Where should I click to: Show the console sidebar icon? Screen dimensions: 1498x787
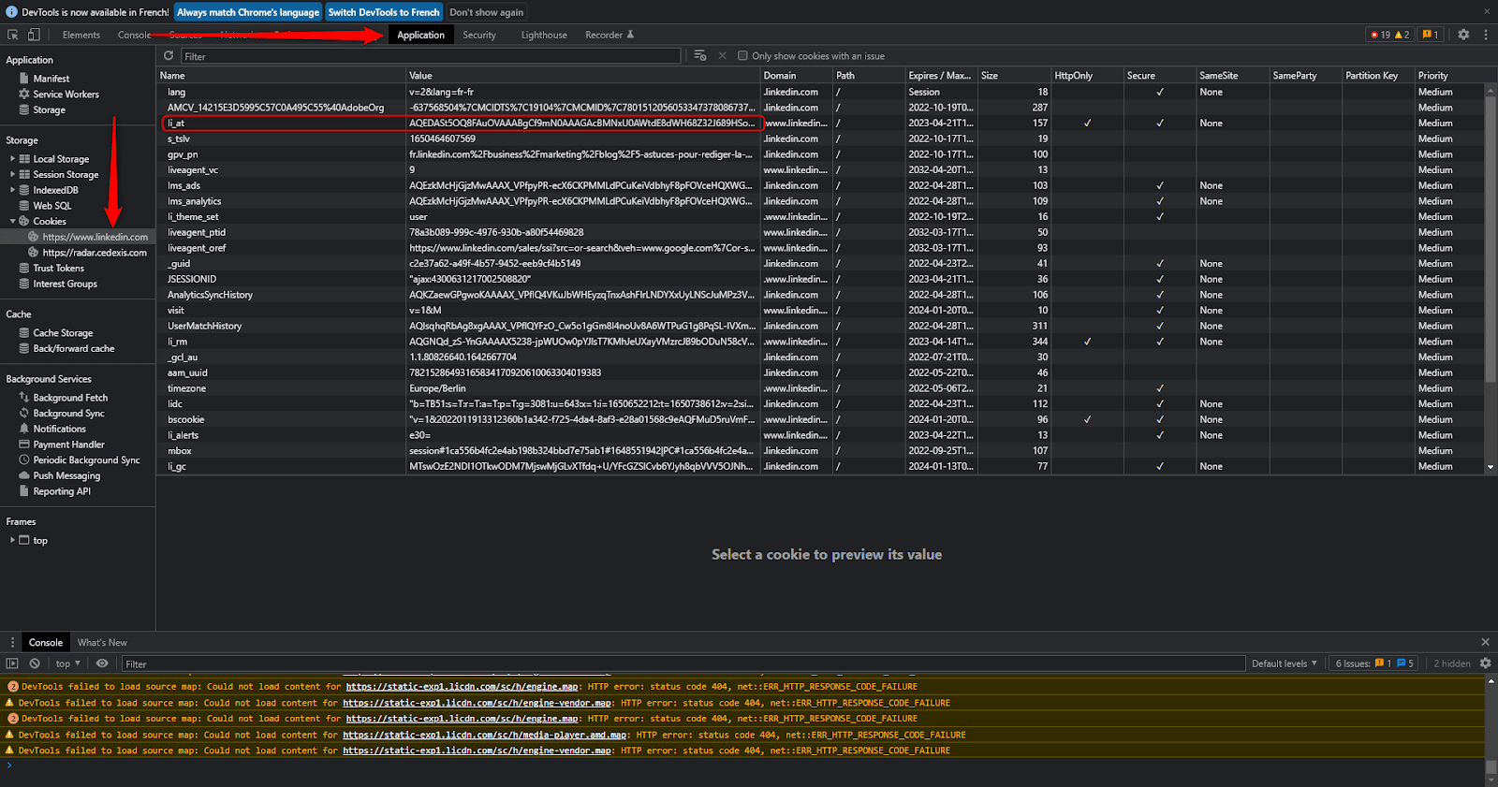point(12,663)
